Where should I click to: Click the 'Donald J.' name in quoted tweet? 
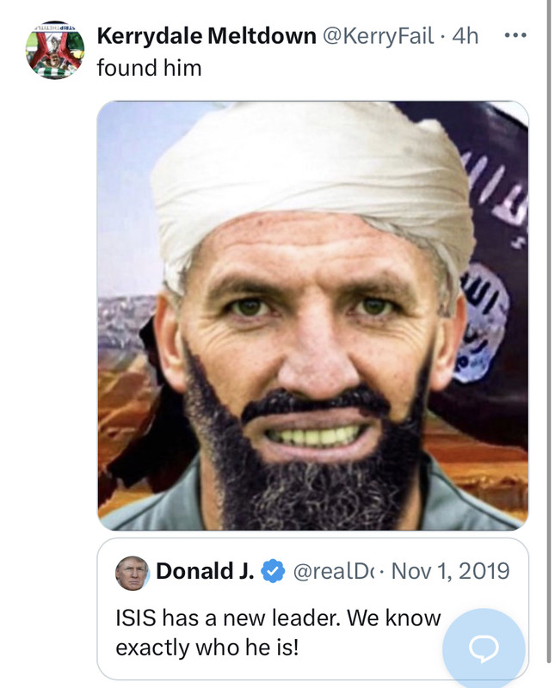click(x=205, y=571)
